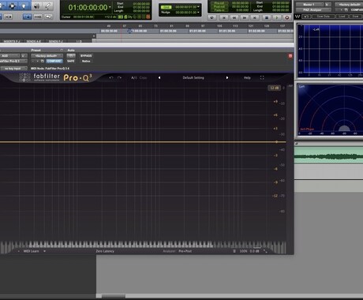This screenshot has width=363, height=300.
Task: Toggle the A/B state button in Pro-Q
Action: [134, 78]
